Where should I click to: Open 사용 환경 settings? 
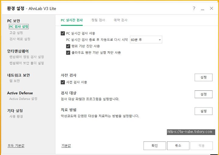coord(16,116)
